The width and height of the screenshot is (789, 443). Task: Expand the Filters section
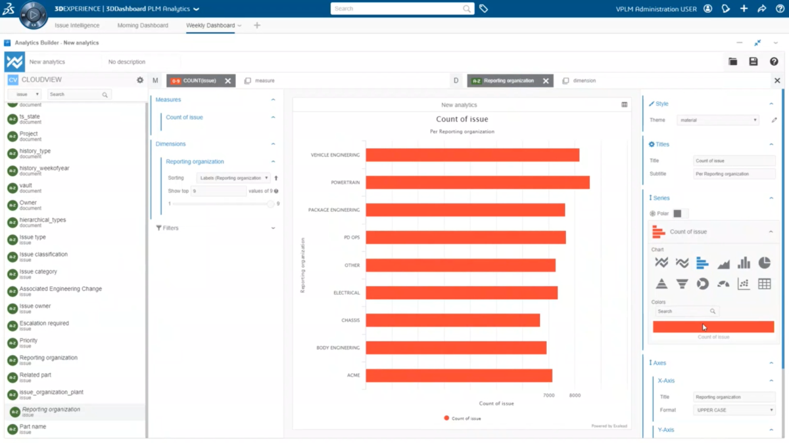click(x=273, y=228)
